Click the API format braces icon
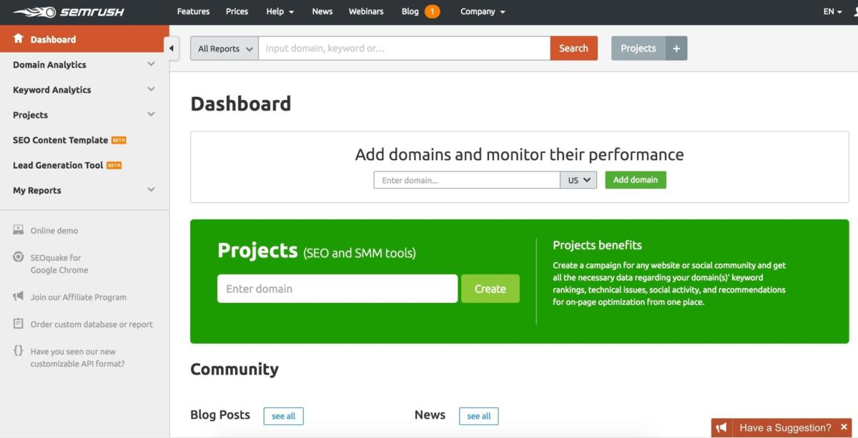The image size is (858, 438). pyautogui.click(x=19, y=350)
